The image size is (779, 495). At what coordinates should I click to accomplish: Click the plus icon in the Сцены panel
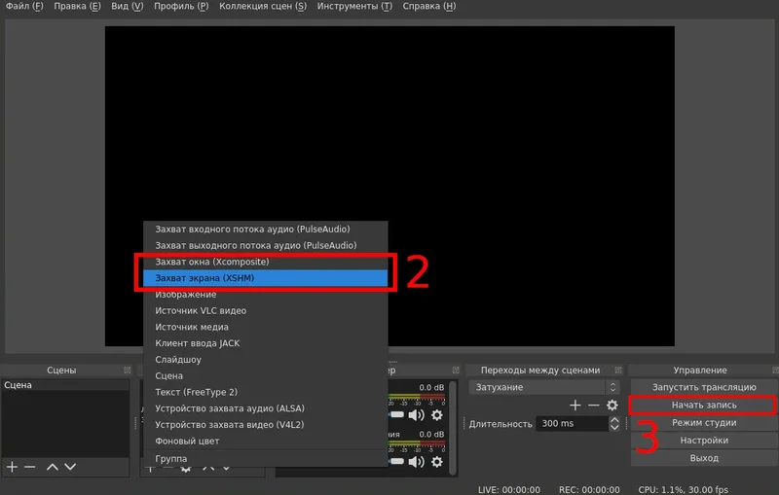point(13,467)
